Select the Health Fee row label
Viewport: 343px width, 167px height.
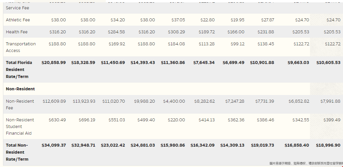point(17,32)
